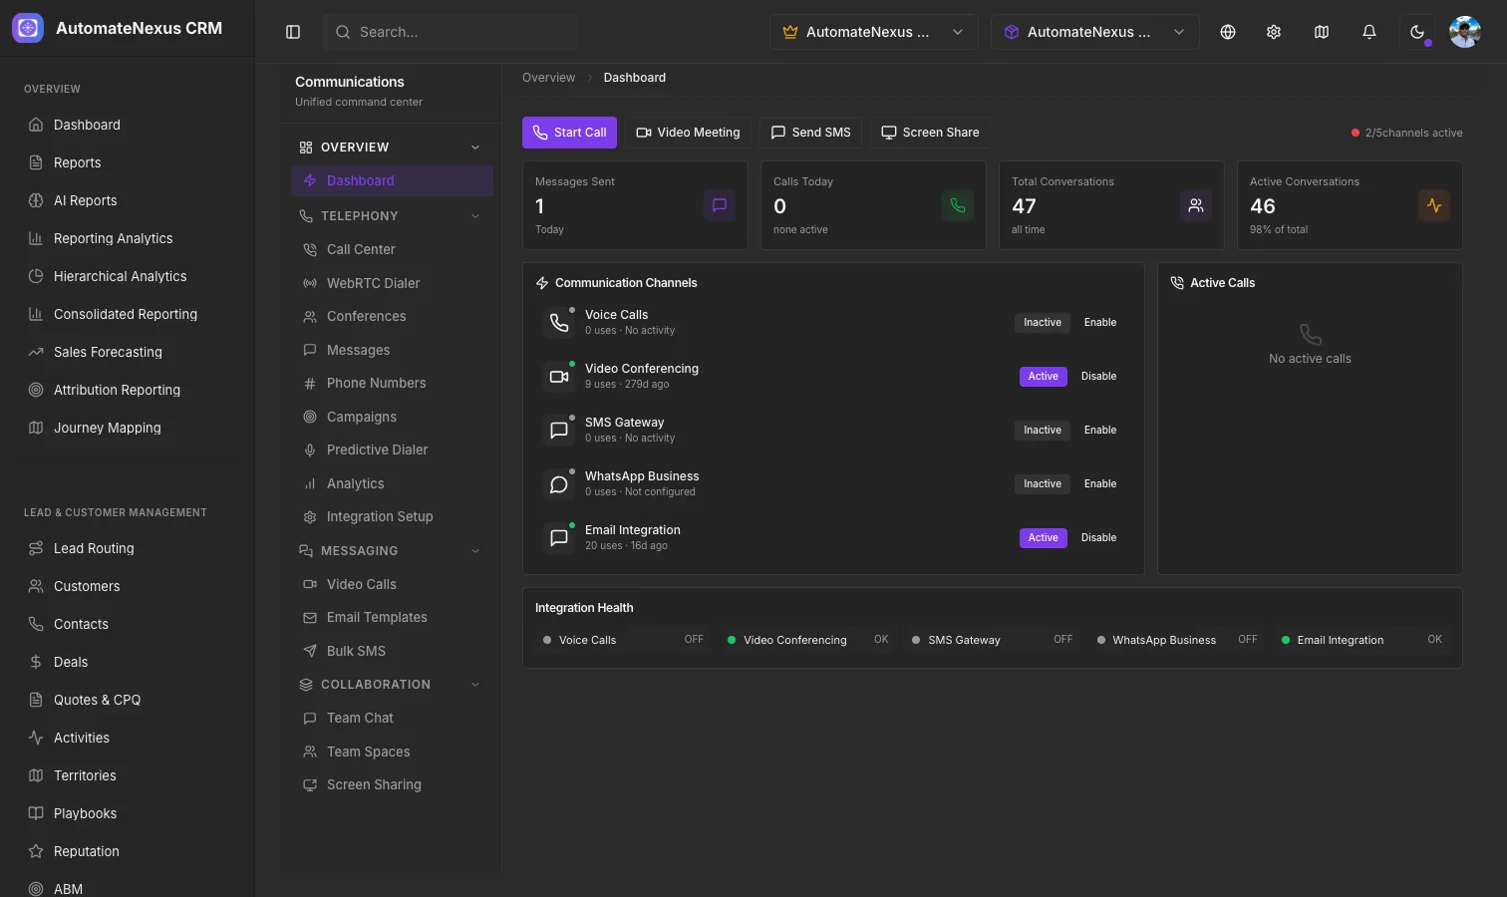Click the Overview breadcrumb link
The width and height of the screenshot is (1507, 897).
click(548, 78)
